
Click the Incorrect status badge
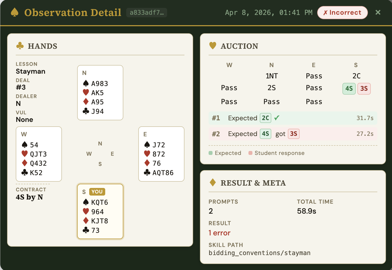tap(342, 13)
